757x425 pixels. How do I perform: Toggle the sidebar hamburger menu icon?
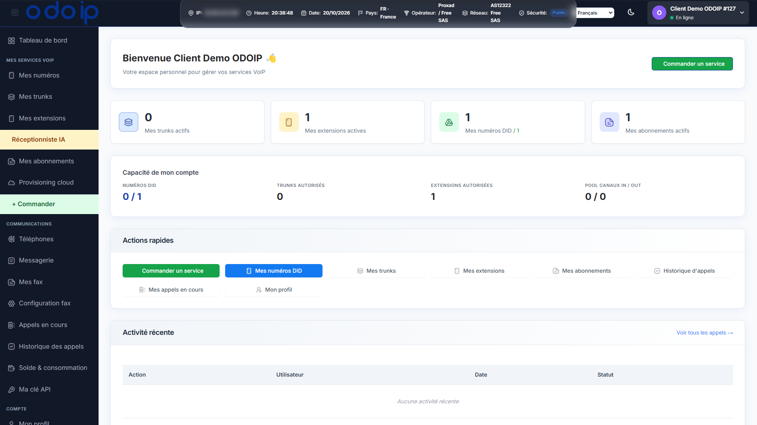coord(15,13)
